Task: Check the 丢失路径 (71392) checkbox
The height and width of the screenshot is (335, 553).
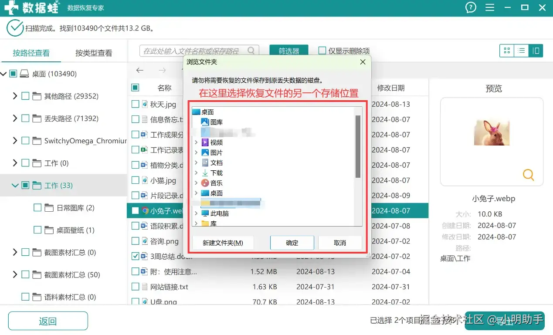Action: [25, 118]
